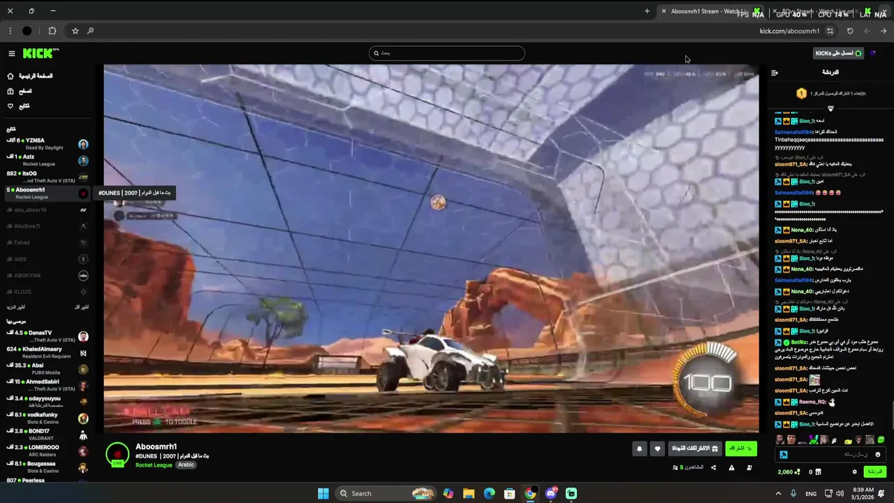Viewport: 894px width, 503px height.
Task: Reload the page
Action: 850,31
